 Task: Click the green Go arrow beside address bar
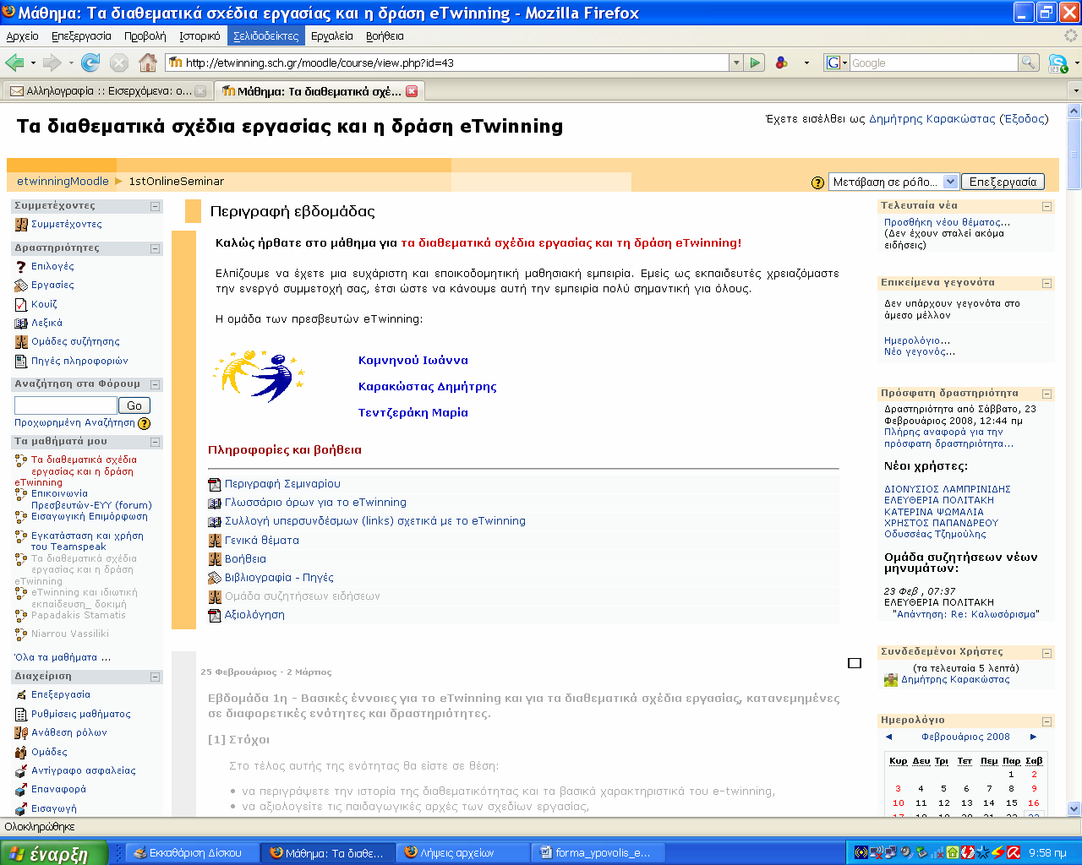click(x=756, y=63)
